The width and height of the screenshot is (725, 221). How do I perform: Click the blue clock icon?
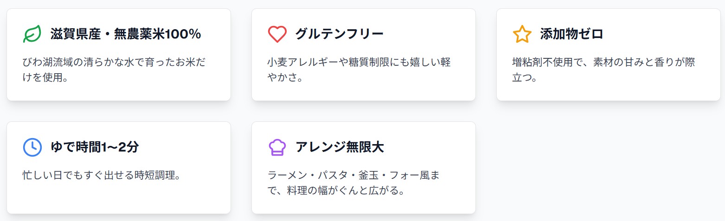click(32, 147)
